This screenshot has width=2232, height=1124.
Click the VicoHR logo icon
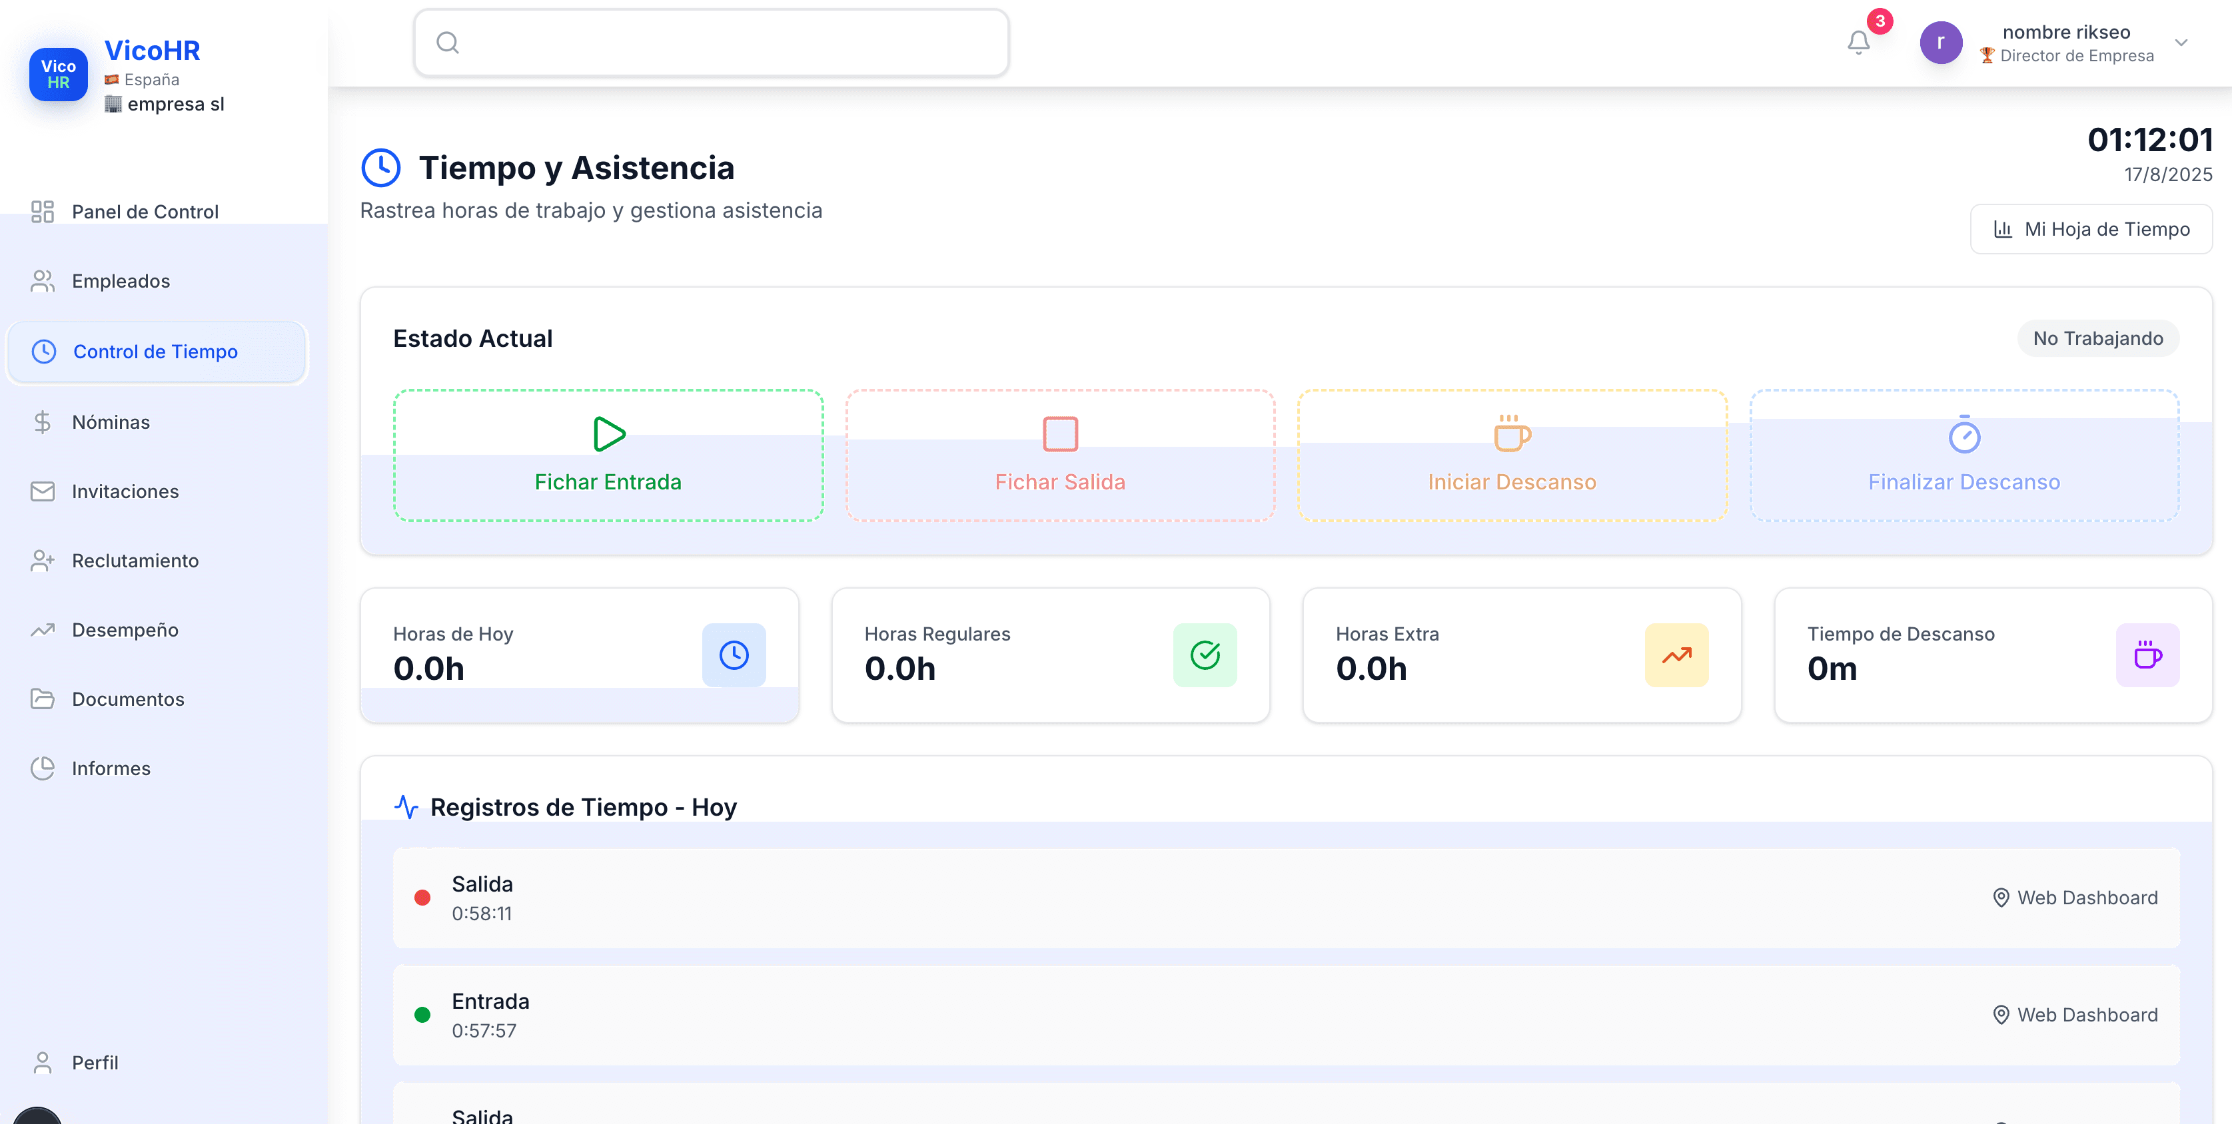pyautogui.click(x=58, y=75)
